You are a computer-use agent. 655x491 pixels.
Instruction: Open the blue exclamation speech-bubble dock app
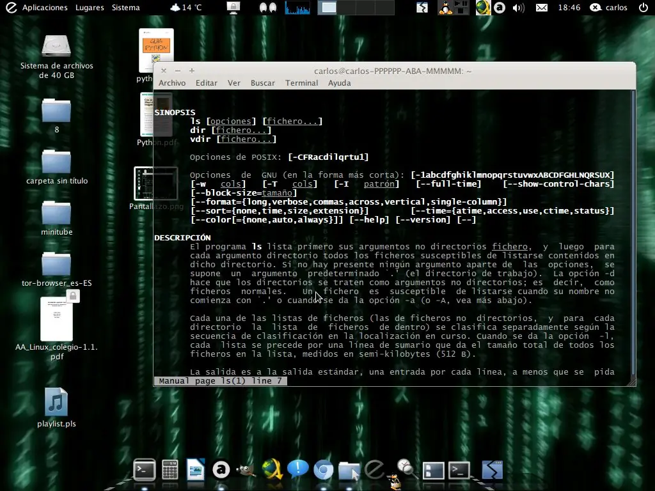(x=298, y=469)
